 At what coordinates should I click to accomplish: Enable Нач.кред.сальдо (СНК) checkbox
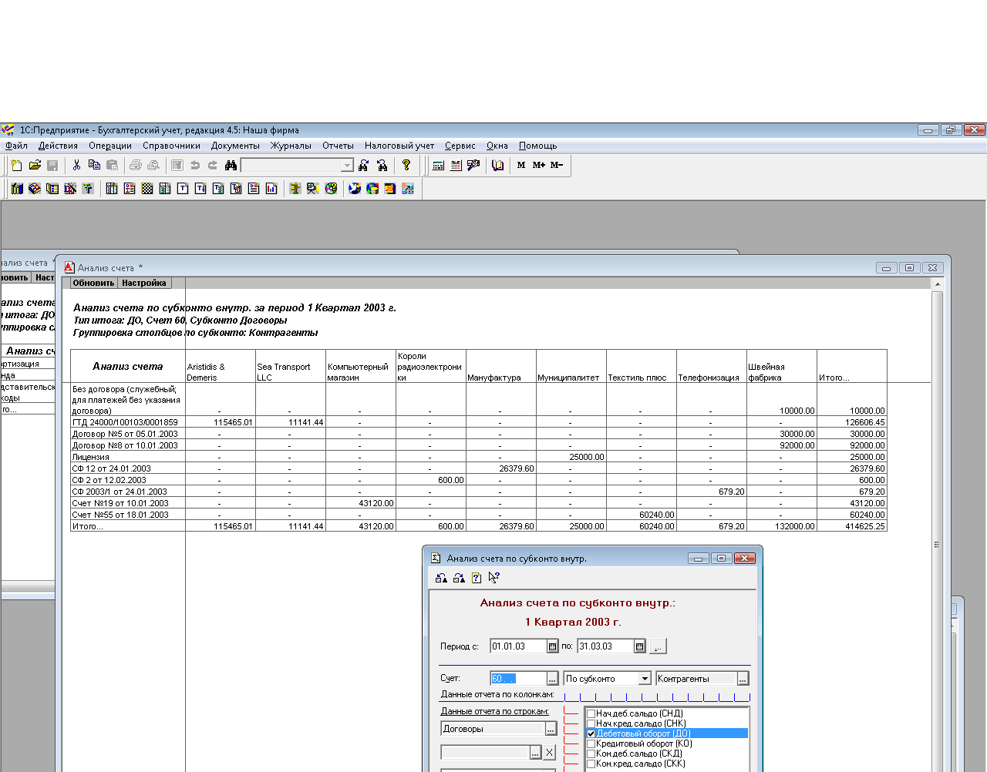(x=591, y=723)
